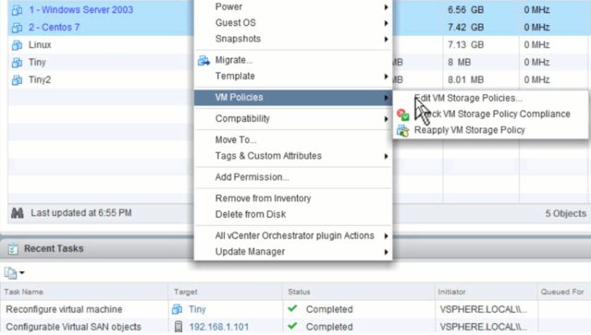Click the Check VM Storage Policy Compliance icon
Screen dimensions: 591x335
pos(403,114)
